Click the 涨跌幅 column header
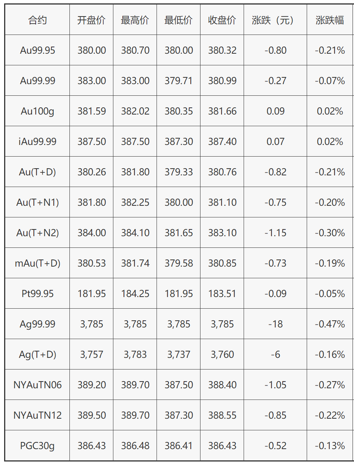Image resolution: width=354 pixels, height=466 pixels. 330,20
